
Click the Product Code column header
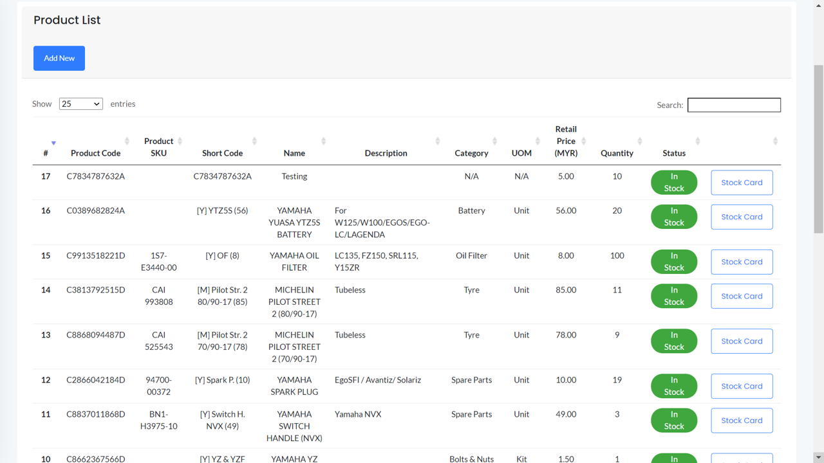click(96, 153)
